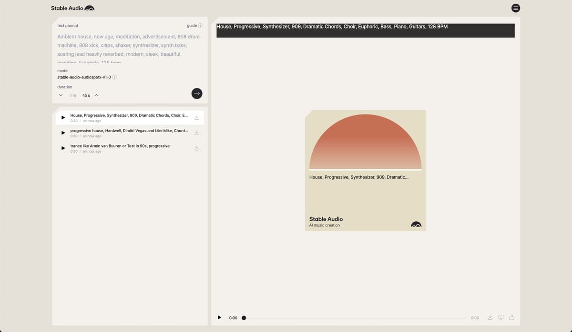Increase duration with the up chevron

tap(97, 95)
